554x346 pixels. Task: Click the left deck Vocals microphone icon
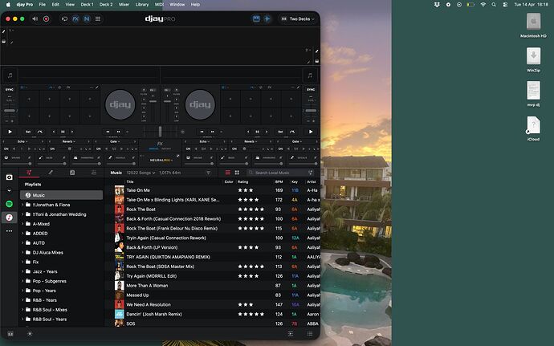[x=110, y=157]
